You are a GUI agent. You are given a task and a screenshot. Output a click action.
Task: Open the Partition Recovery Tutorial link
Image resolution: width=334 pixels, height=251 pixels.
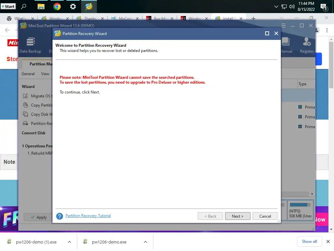tap(88, 216)
